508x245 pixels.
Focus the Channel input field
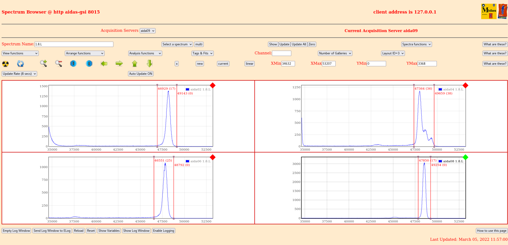click(x=281, y=53)
